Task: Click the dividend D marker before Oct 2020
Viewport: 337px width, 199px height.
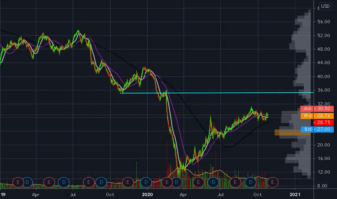Action: pyautogui.click(x=251, y=182)
